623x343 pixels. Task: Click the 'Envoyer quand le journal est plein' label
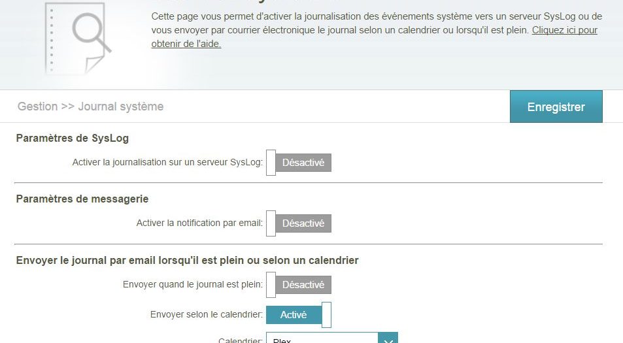pyautogui.click(x=193, y=285)
